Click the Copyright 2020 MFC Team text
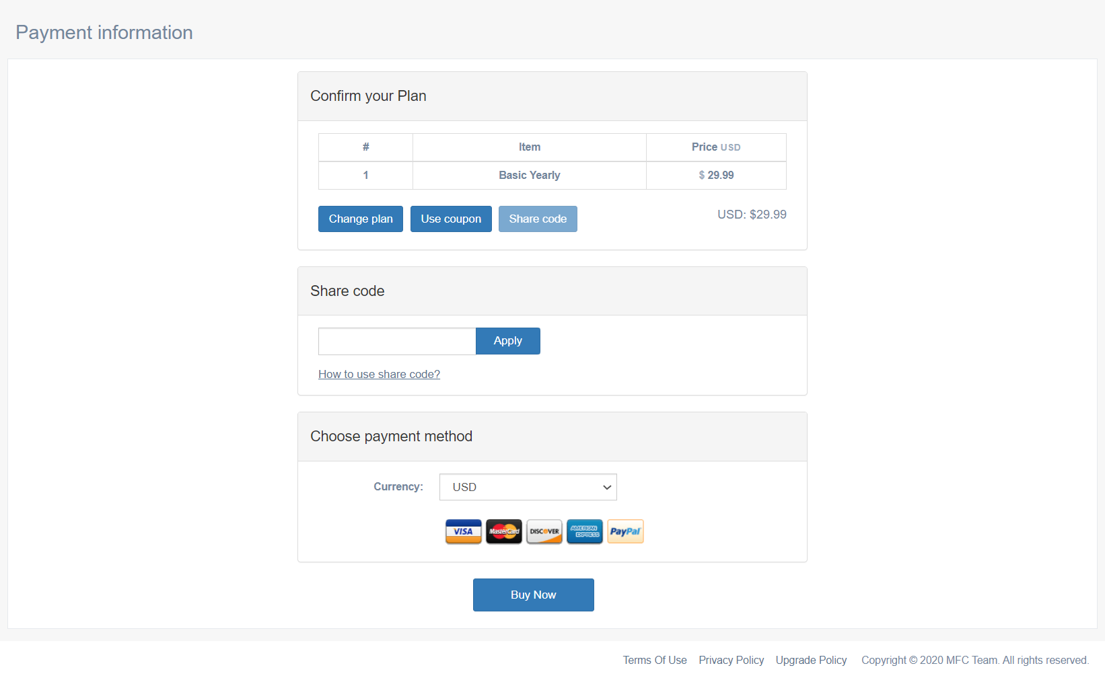 pyautogui.click(x=975, y=661)
